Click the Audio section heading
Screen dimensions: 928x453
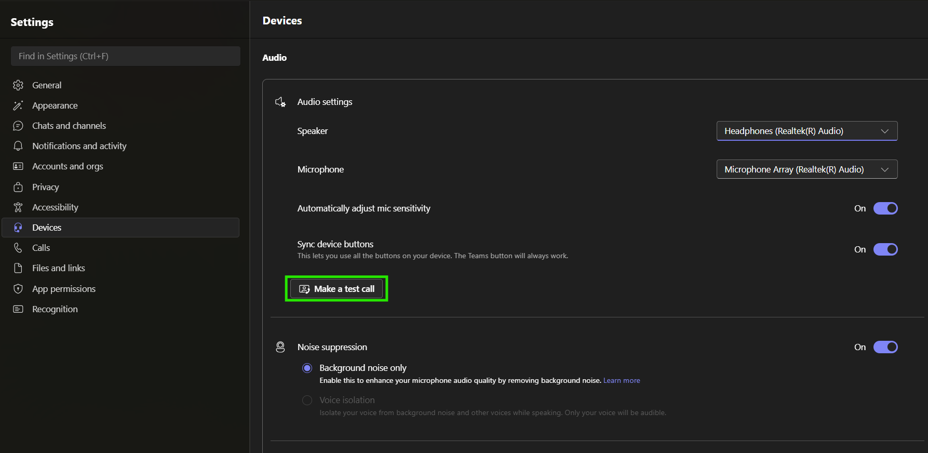(x=275, y=58)
